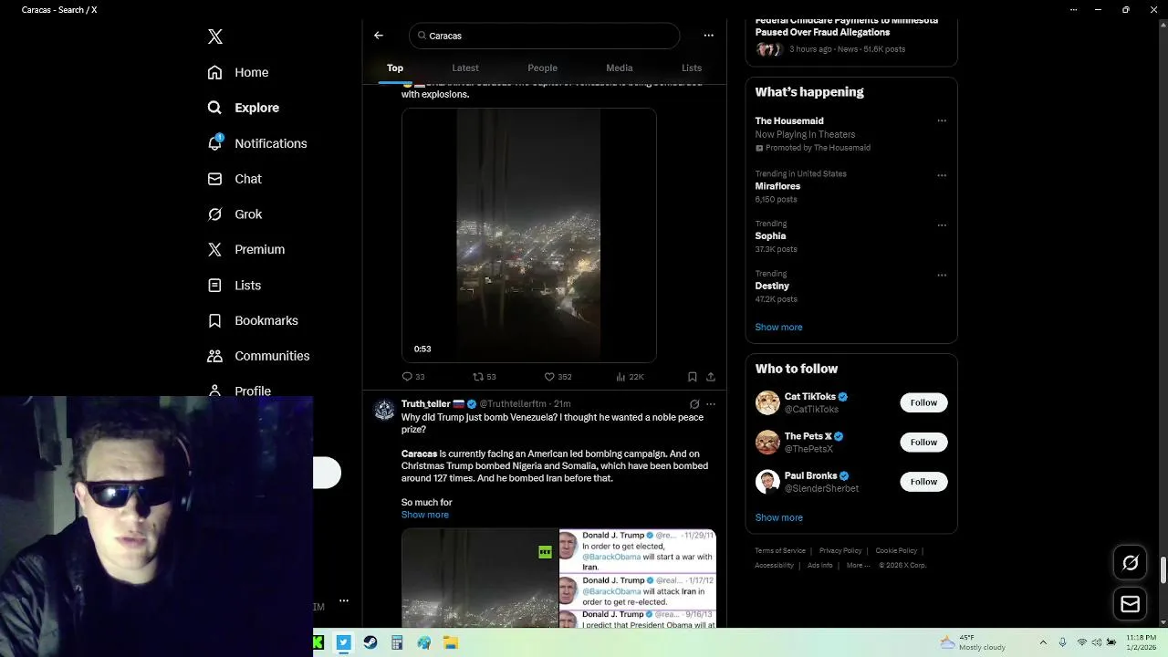The height and width of the screenshot is (657, 1168).
Task: Open Calculator from the taskbar
Action: coord(397,642)
